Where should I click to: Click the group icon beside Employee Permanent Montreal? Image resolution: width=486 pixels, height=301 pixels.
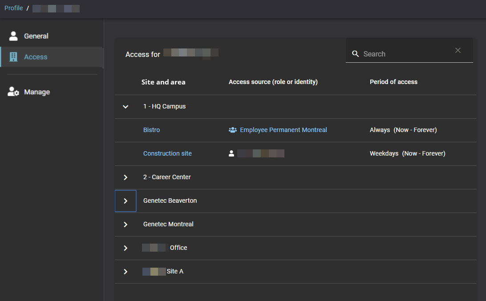click(232, 130)
